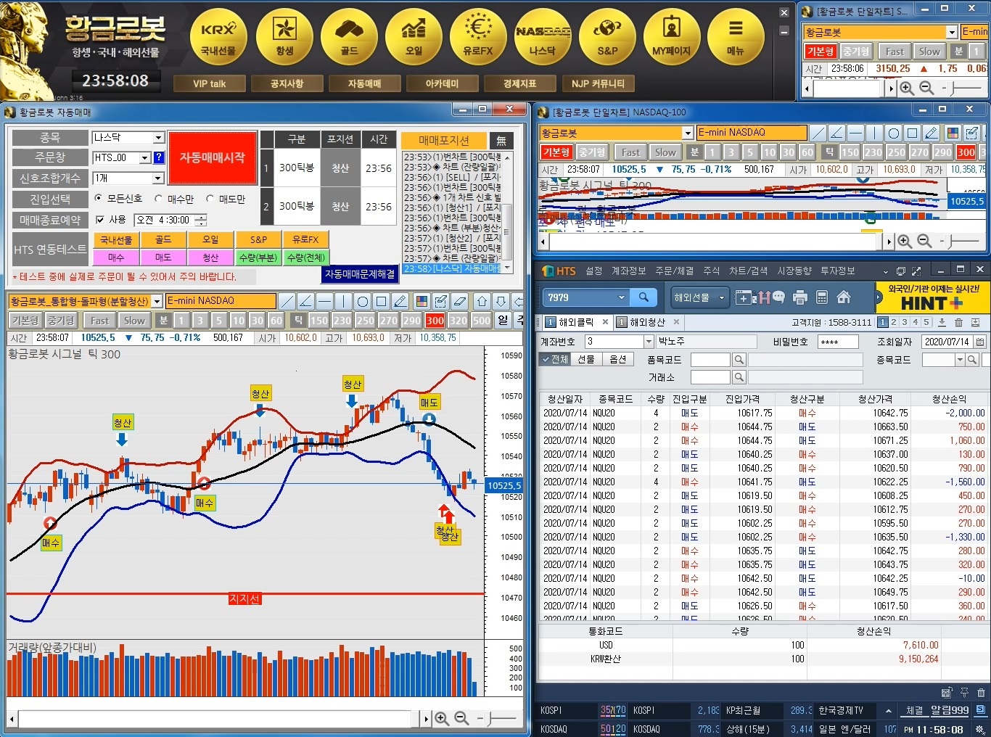991x737 pixels.
Task: Click the HTS search magnifier button
Action: [643, 297]
